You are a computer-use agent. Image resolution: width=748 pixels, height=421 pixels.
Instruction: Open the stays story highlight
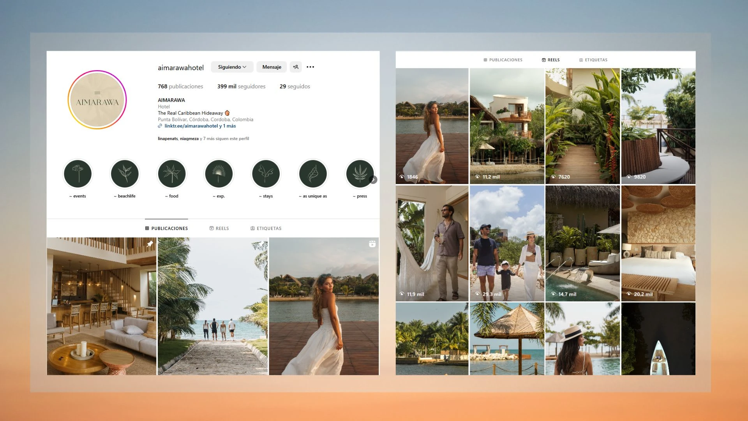[x=266, y=174]
